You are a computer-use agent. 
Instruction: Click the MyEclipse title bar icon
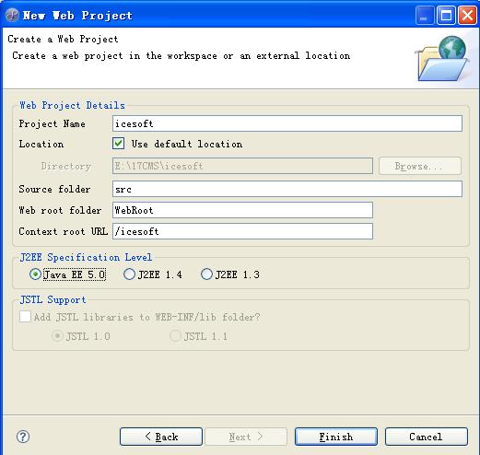click(x=12, y=15)
